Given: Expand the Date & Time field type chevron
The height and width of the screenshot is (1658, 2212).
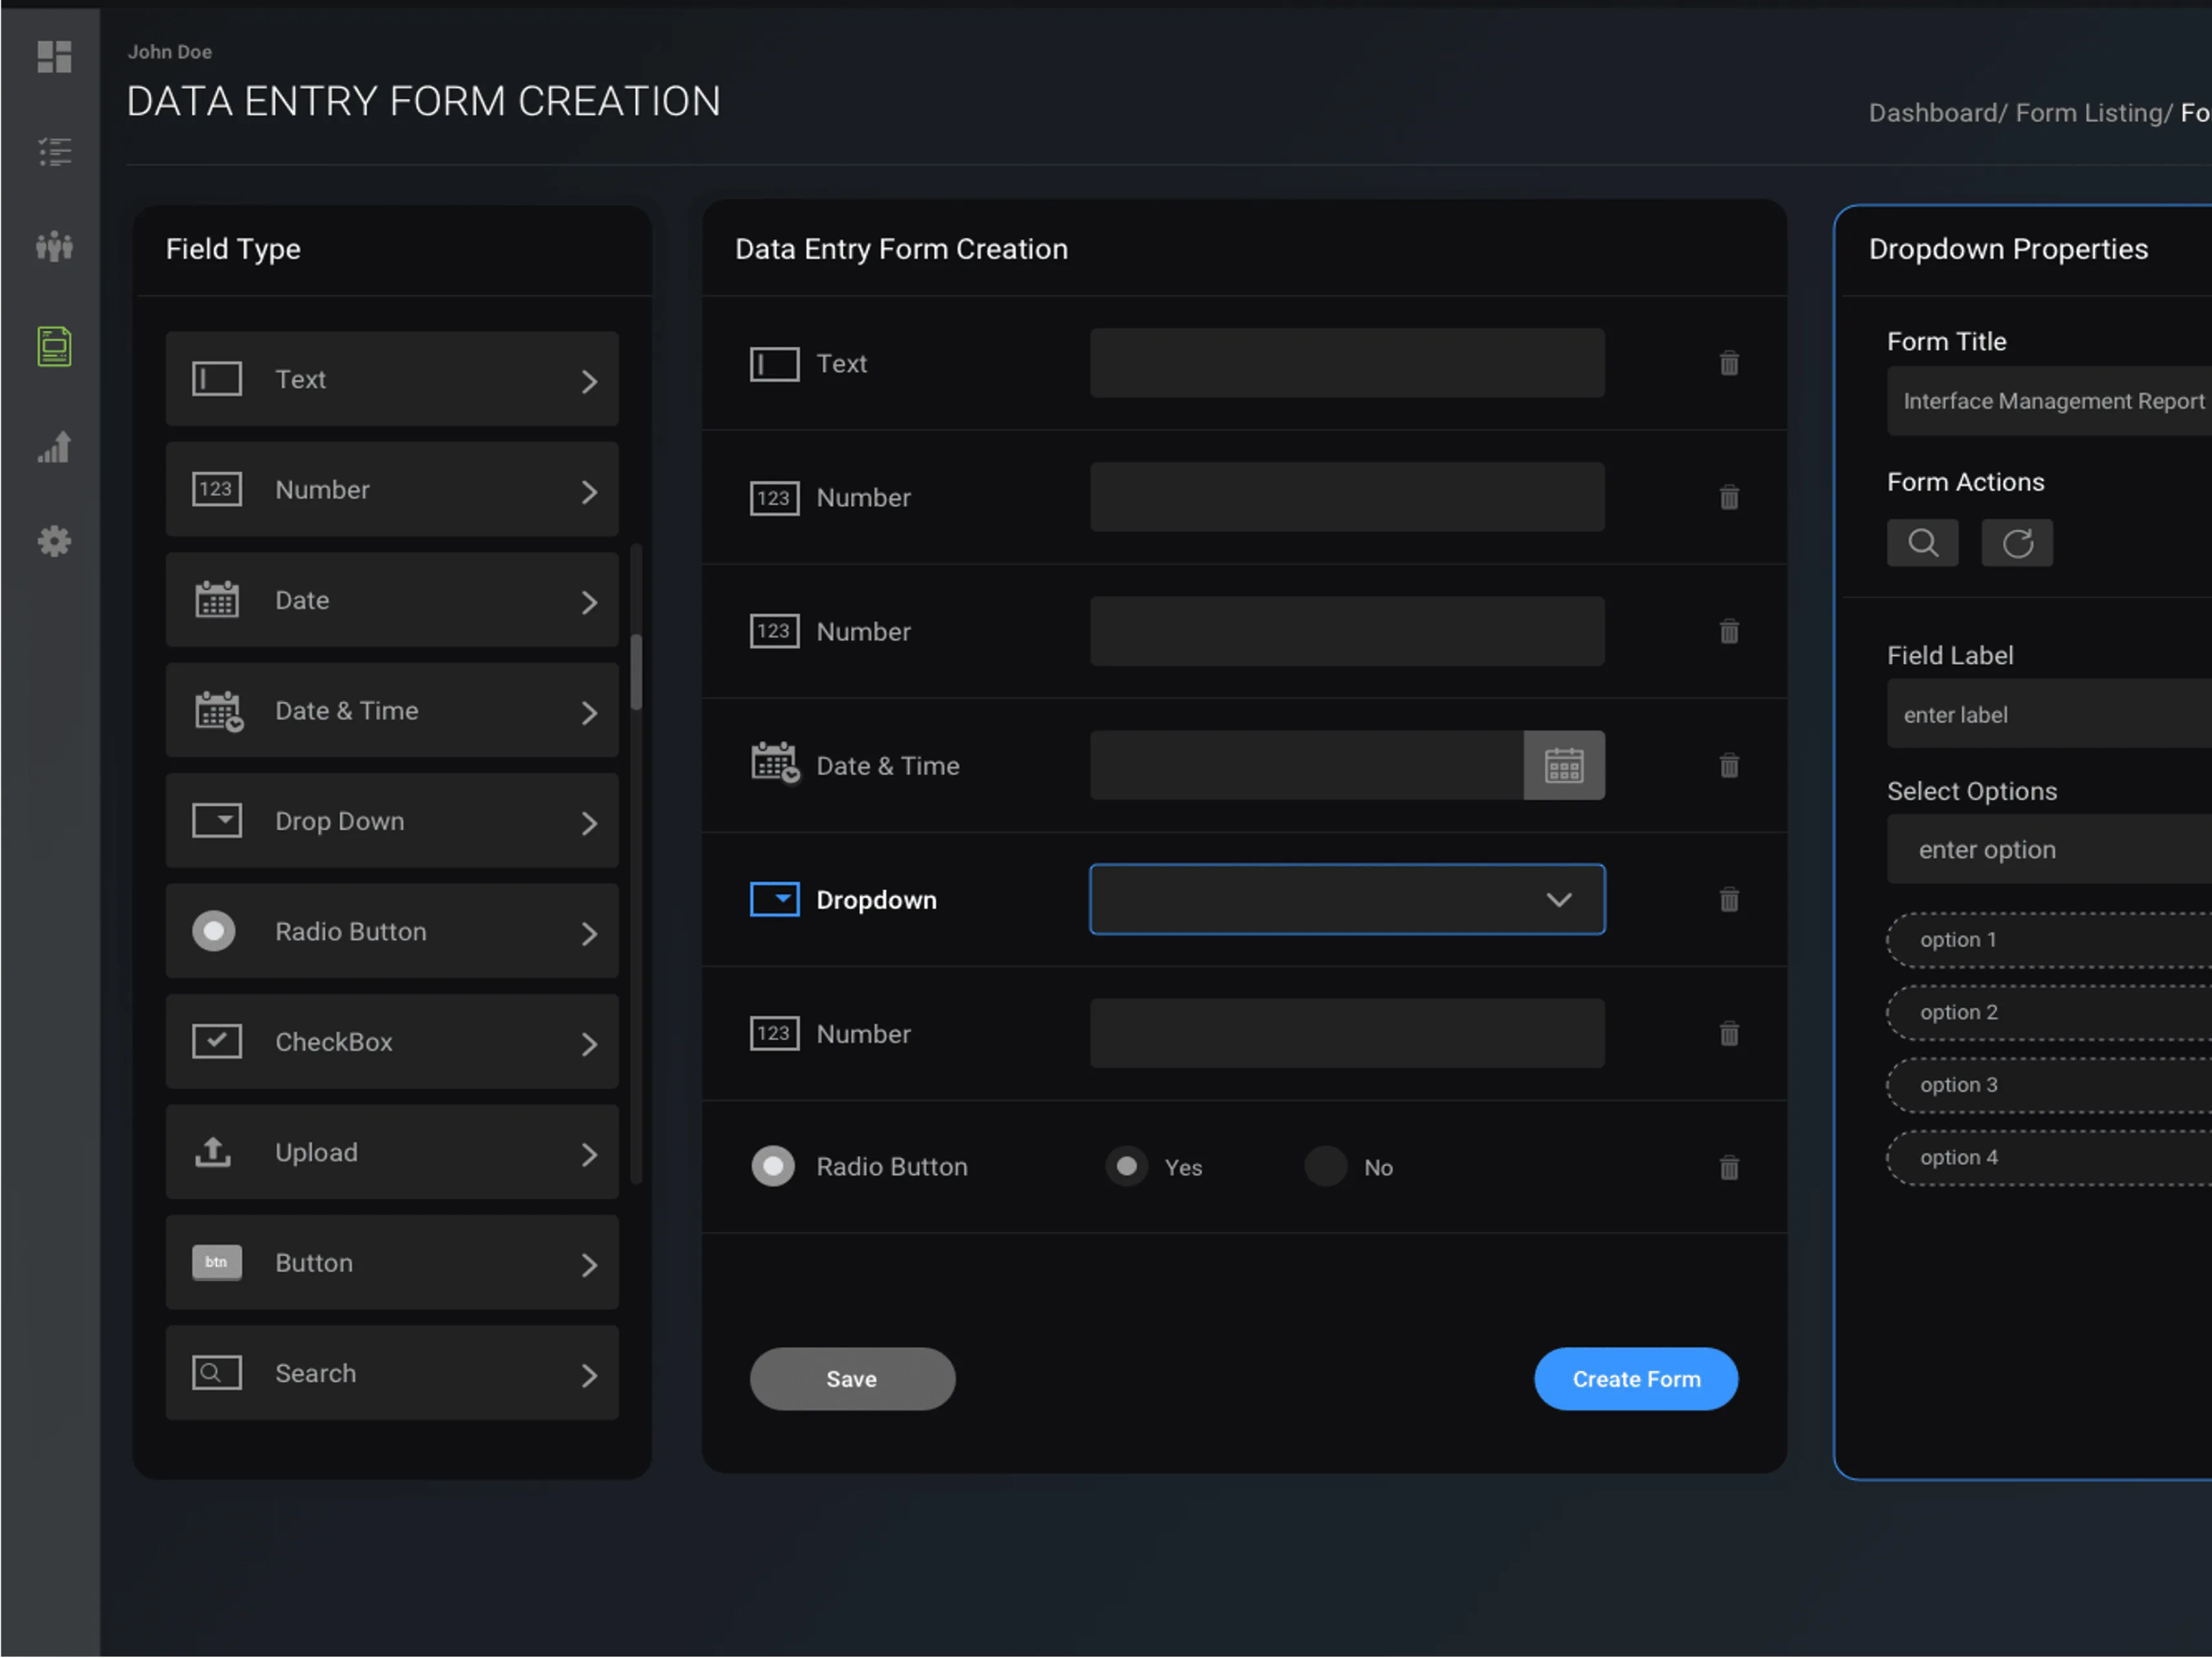Looking at the screenshot, I should (589, 713).
